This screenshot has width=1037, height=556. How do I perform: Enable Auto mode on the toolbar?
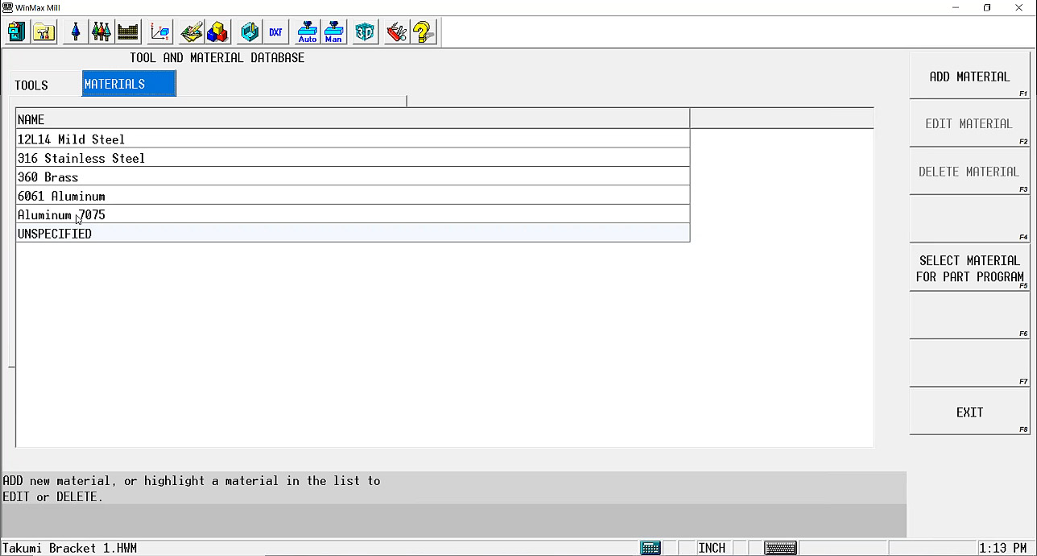(x=307, y=31)
